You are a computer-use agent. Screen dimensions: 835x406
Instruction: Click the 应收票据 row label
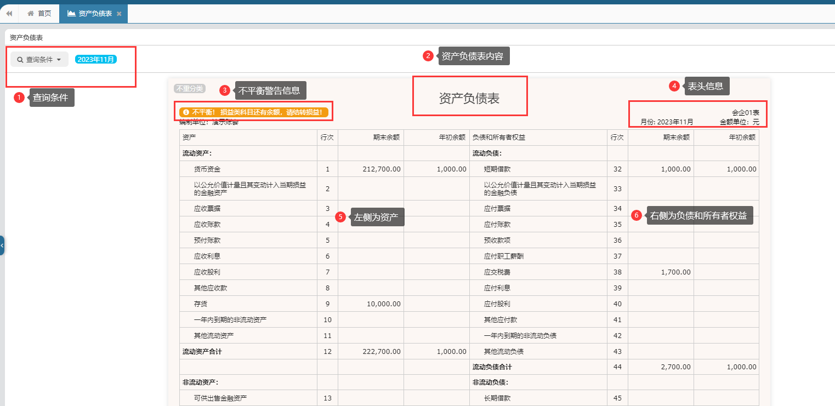[207, 208]
